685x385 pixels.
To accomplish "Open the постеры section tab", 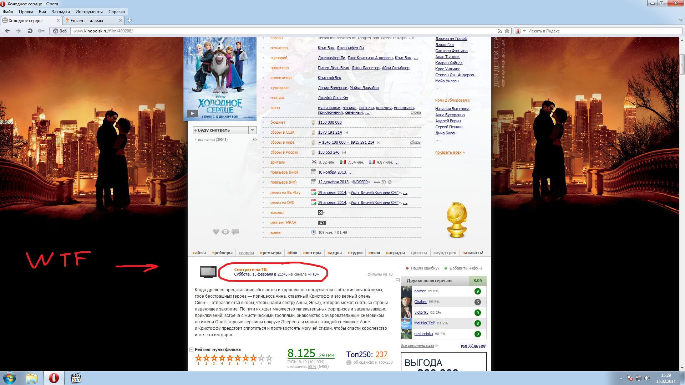I will tap(312, 253).
